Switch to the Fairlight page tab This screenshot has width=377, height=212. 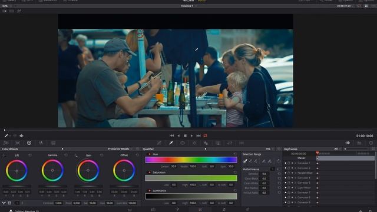click(224, 210)
